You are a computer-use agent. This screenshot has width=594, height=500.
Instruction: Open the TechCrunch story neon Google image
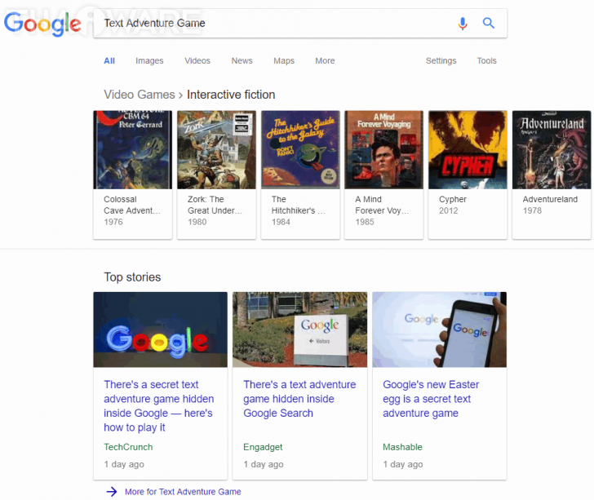160,330
